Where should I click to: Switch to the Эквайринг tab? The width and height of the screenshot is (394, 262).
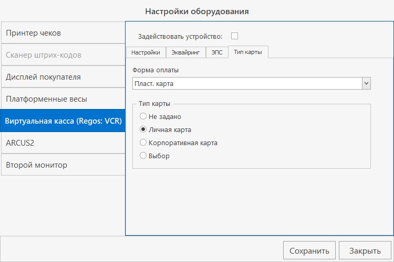[186, 52]
